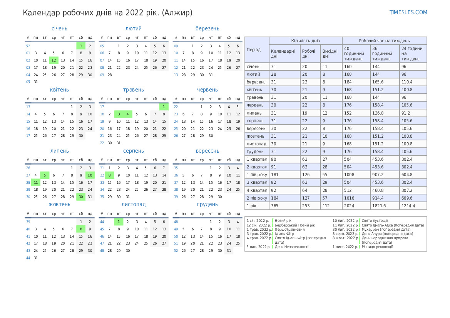Click the "Мухаррам (попередня дата)" holiday entry
This screenshot has height=318, width=450.
coord(386,230)
